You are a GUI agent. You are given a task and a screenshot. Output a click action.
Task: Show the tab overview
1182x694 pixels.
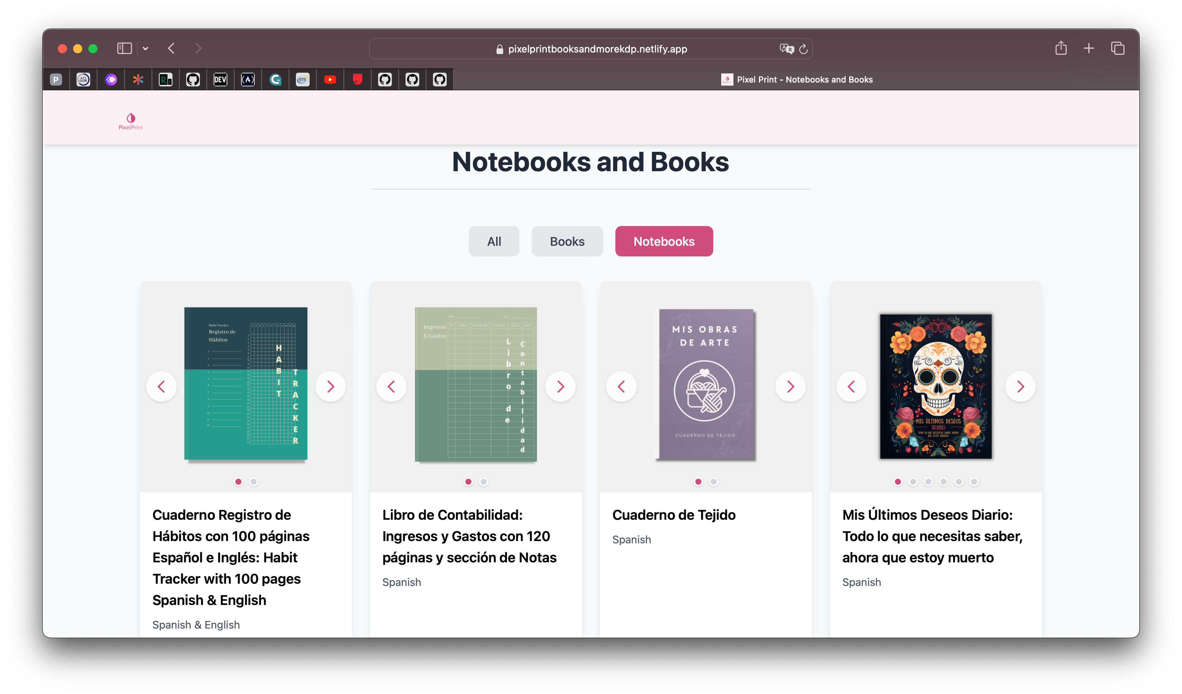coord(1117,48)
